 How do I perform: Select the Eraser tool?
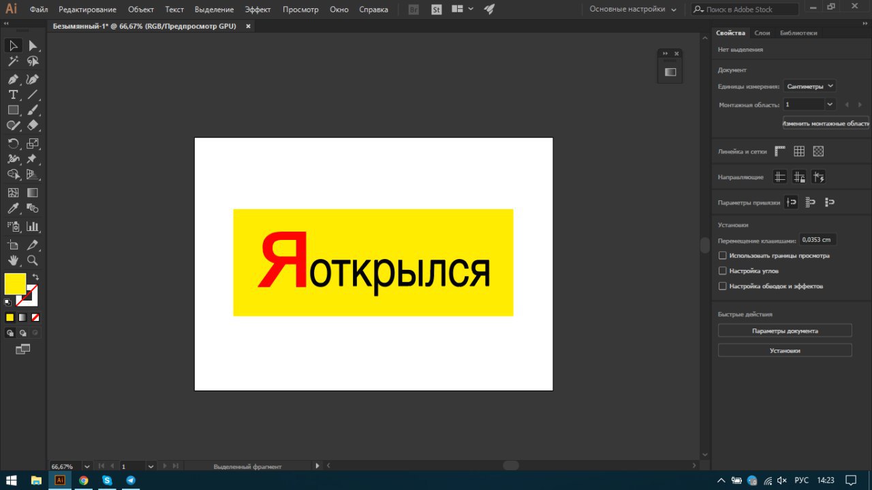tap(32, 125)
